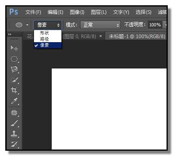The image size is (173, 156).
Task: Open the 模式 正常 blend mode dropdown
Action: (100, 25)
